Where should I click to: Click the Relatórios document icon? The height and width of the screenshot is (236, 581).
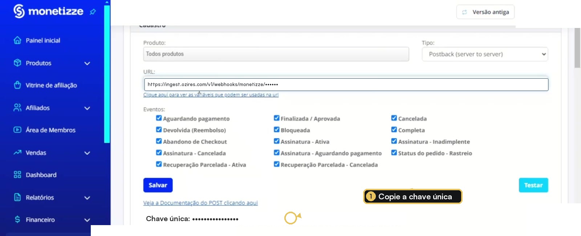pos(17,197)
